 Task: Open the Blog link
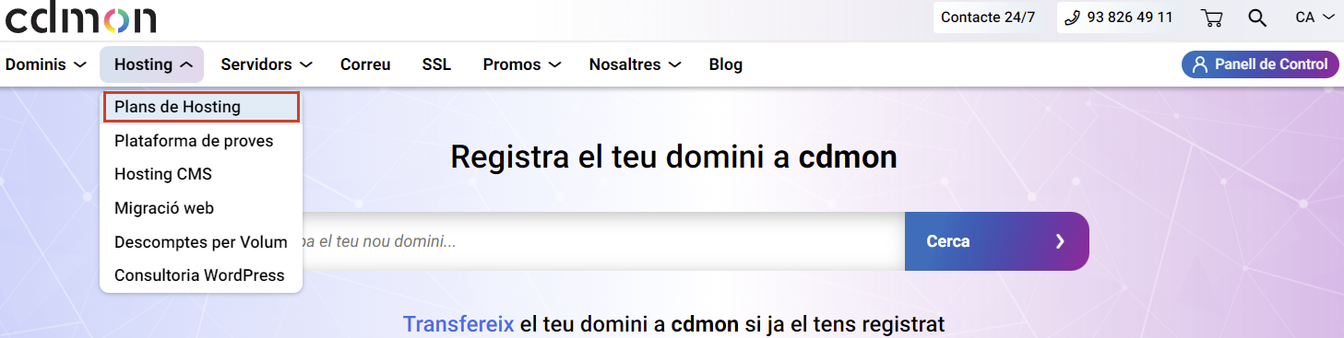click(726, 64)
